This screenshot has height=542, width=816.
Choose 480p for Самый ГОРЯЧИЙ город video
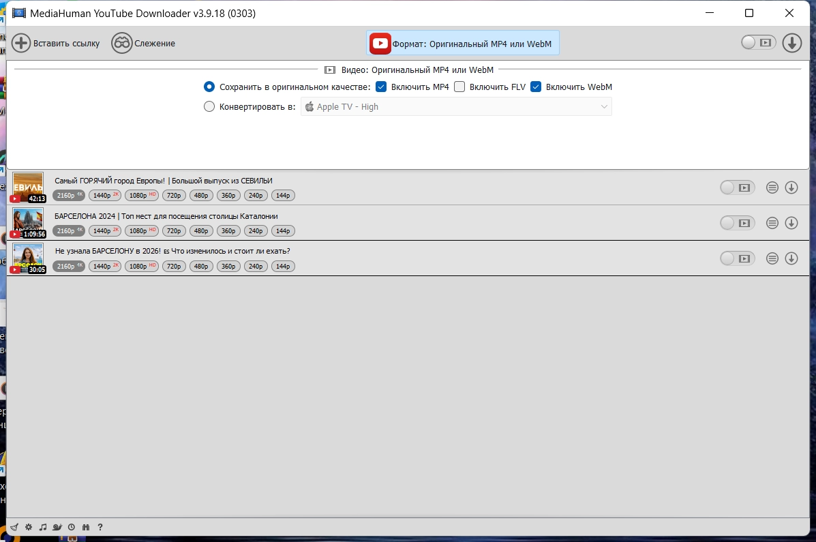(x=201, y=195)
